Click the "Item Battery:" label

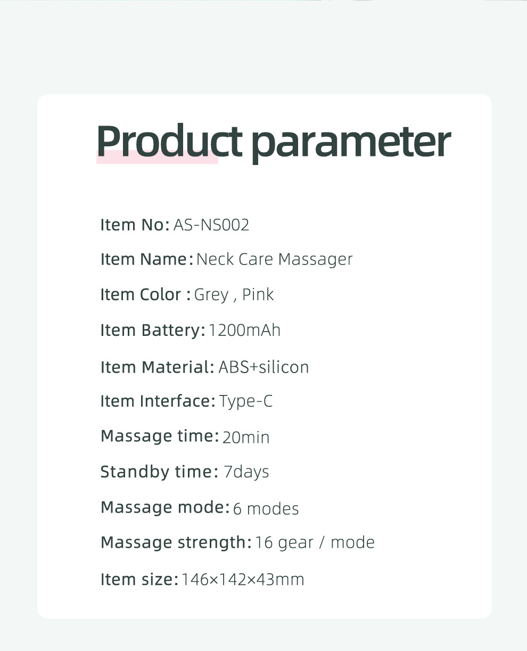point(152,331)
